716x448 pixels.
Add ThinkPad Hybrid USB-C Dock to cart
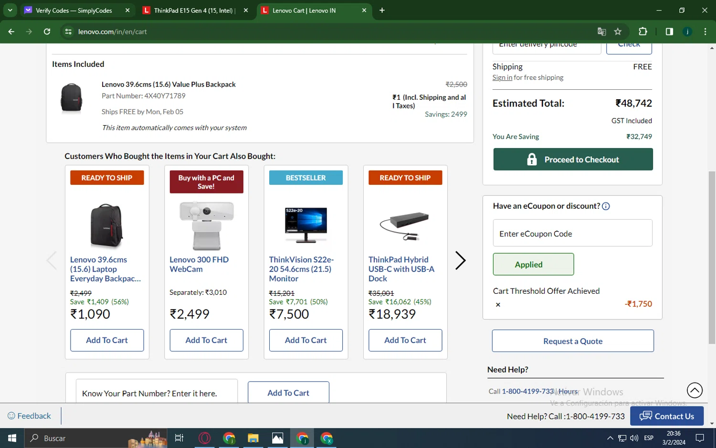pos(405,340)
